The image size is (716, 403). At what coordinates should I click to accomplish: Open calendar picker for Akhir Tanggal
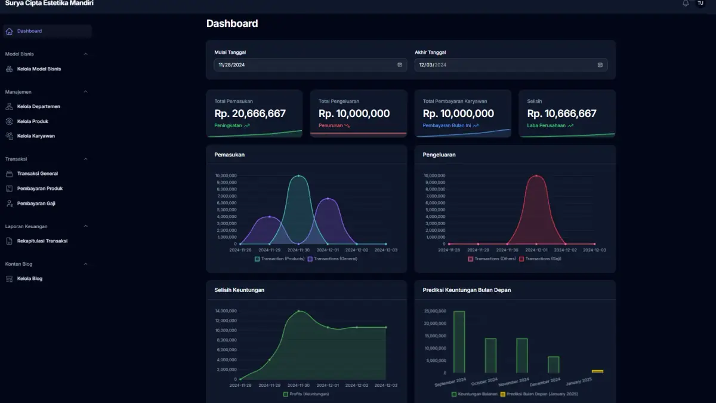click(x=600, y=64)
